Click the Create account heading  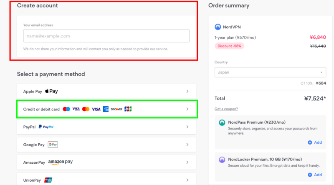coord(37,5)
